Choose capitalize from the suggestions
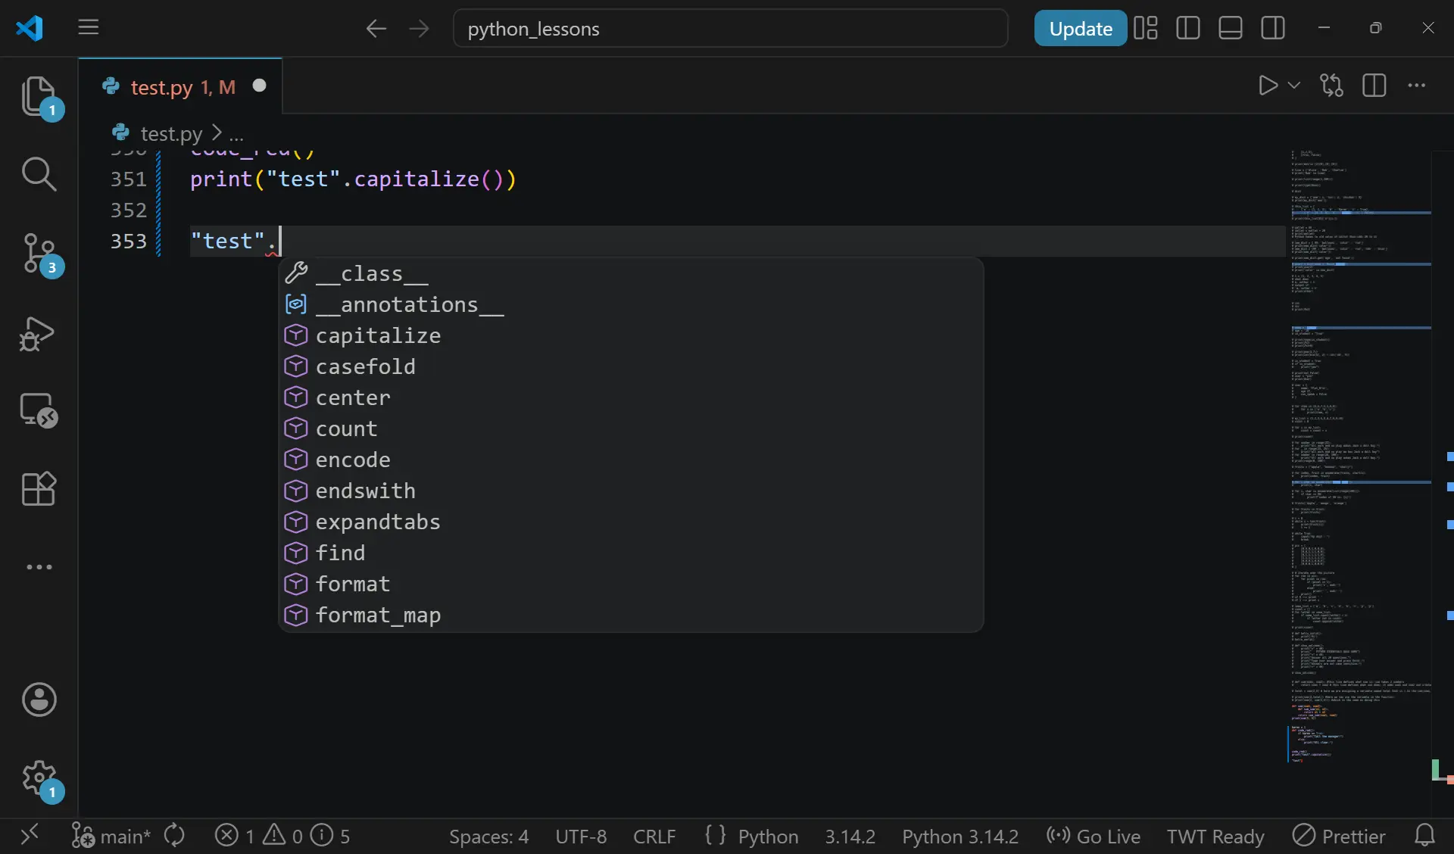The image size is (1454, 854). tap(631, 335)
